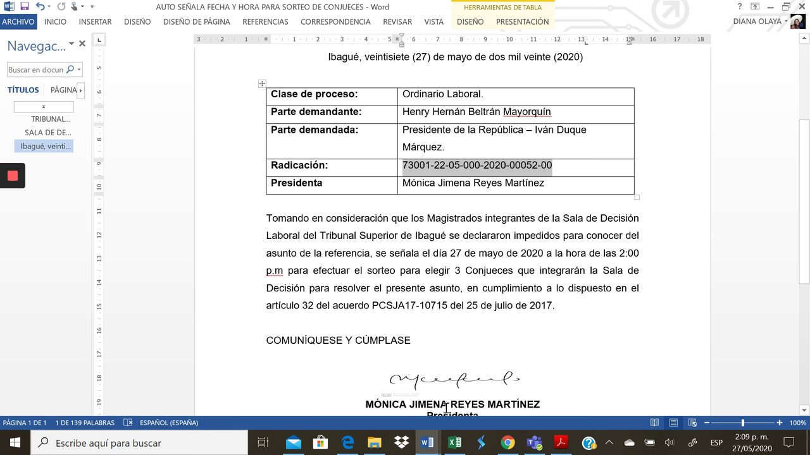The image size is (810, 455).
Task: Click the navigation search magnifier icon
Action: (70, 70)
